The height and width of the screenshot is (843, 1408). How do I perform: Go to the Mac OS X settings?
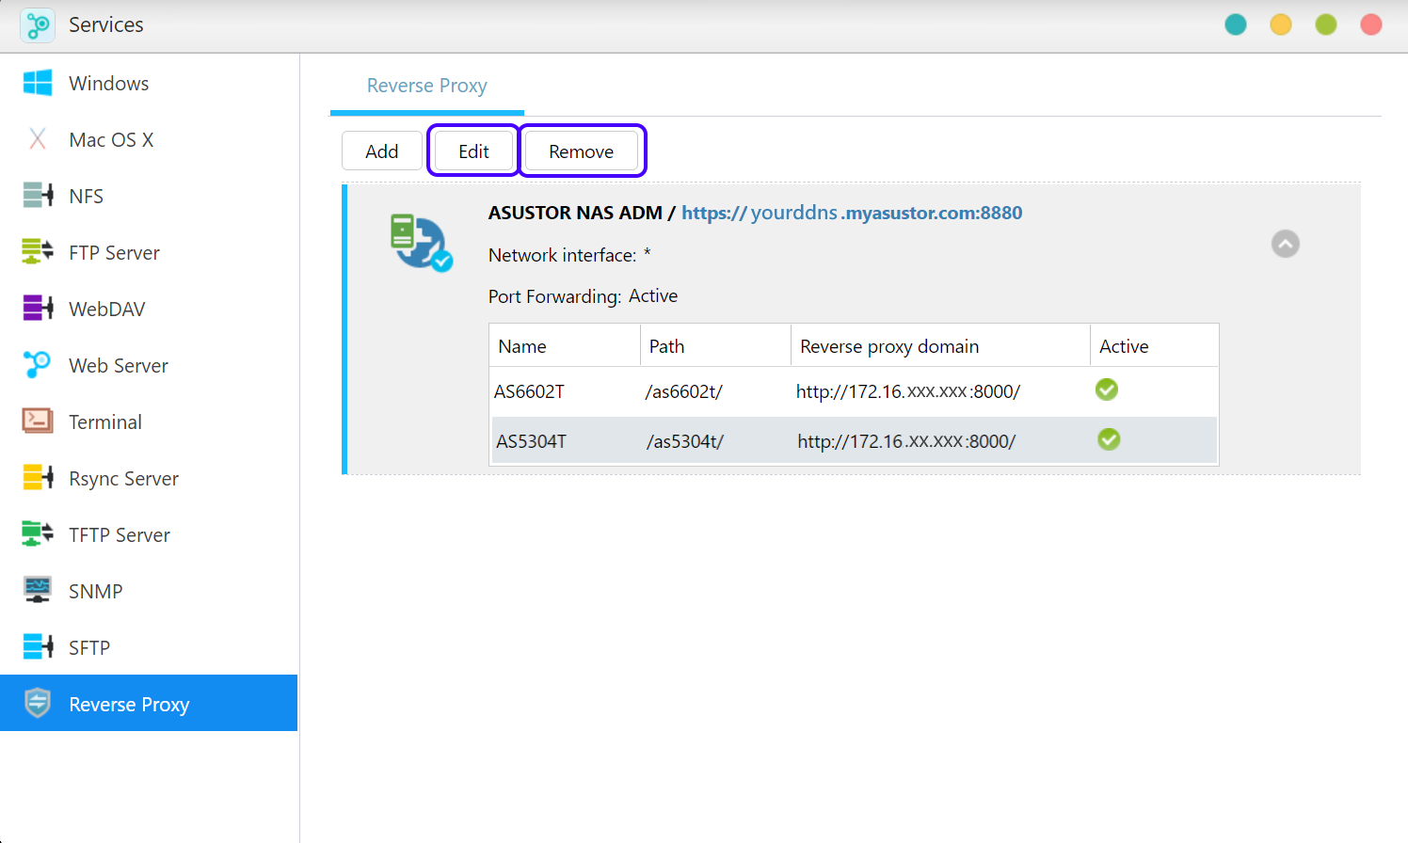[x=111, y=139]
